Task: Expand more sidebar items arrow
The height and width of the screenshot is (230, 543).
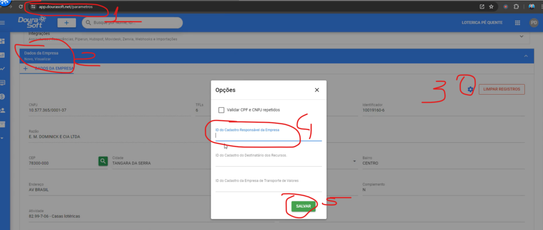Action: click(x=3, y=138)
